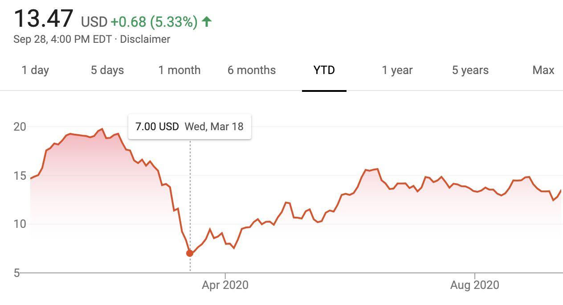Click the 20 y-axis label
The image size is (563, 305).
tap(20, 127)
